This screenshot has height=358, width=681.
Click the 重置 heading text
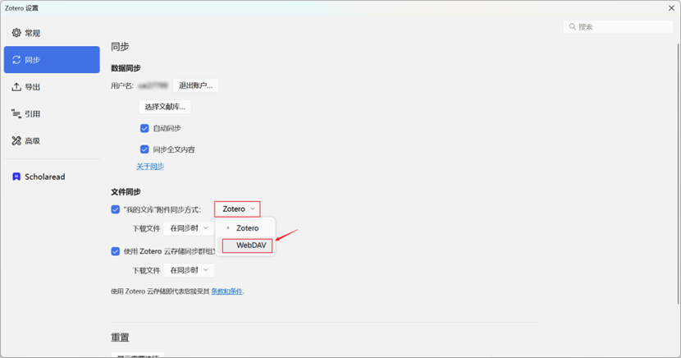tap(120, 337)
